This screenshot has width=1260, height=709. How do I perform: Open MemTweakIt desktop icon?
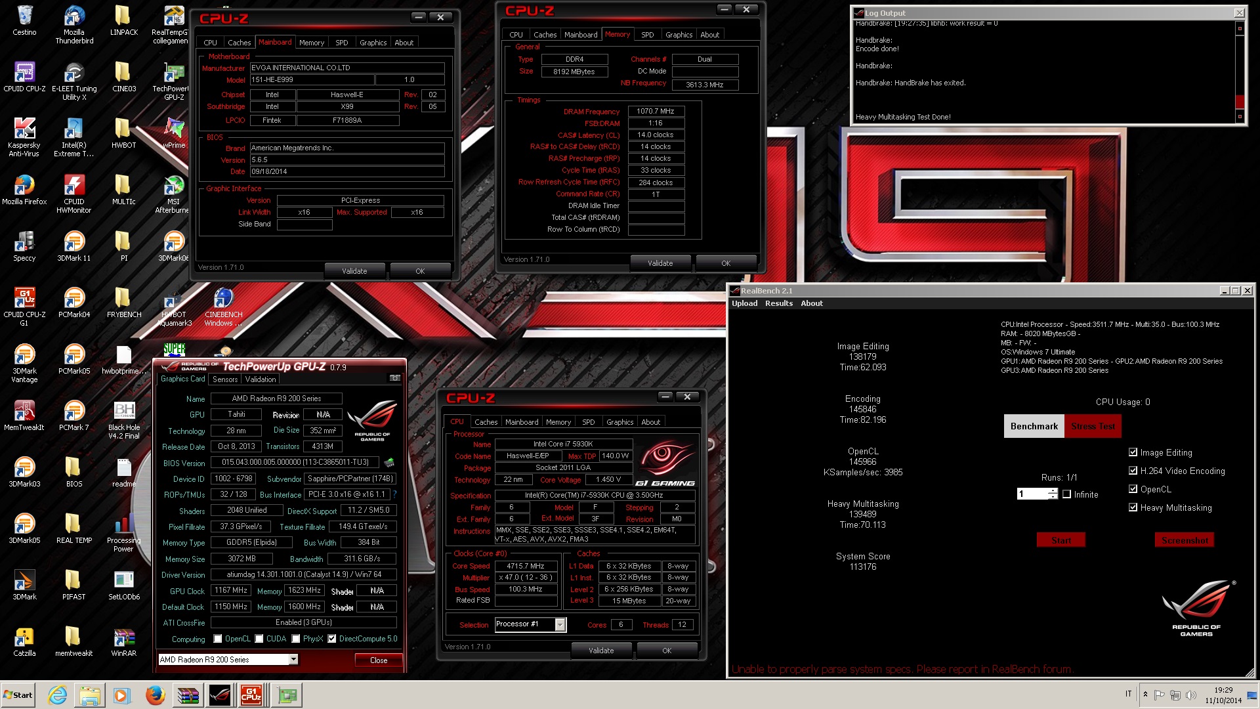tap(24, 416)
